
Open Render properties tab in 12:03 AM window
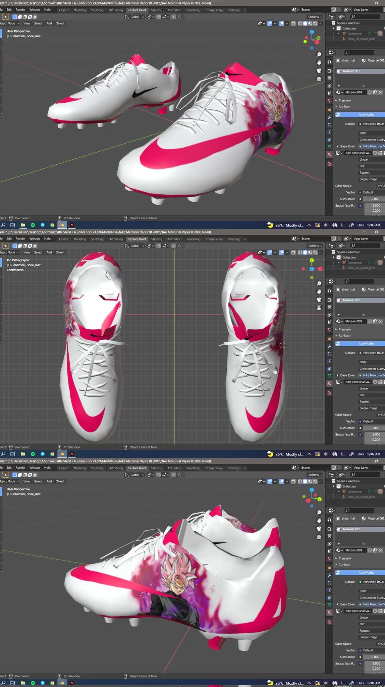click(329, 71)
